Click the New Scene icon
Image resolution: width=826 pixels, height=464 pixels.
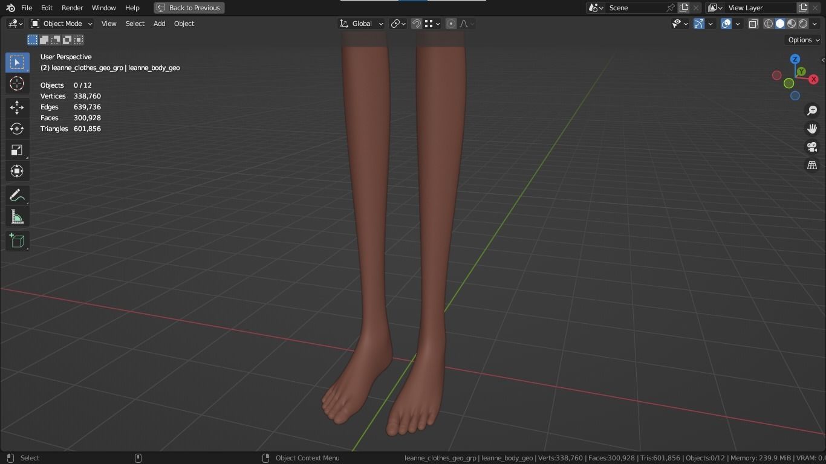pos(684,8)
